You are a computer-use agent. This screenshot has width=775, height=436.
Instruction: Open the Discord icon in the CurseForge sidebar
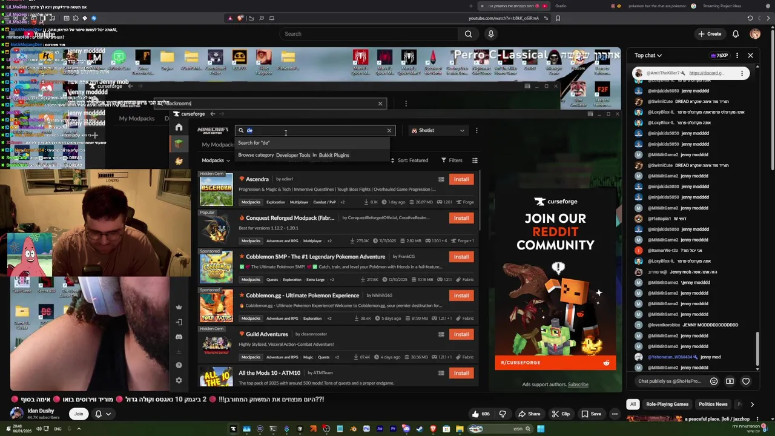179,337
